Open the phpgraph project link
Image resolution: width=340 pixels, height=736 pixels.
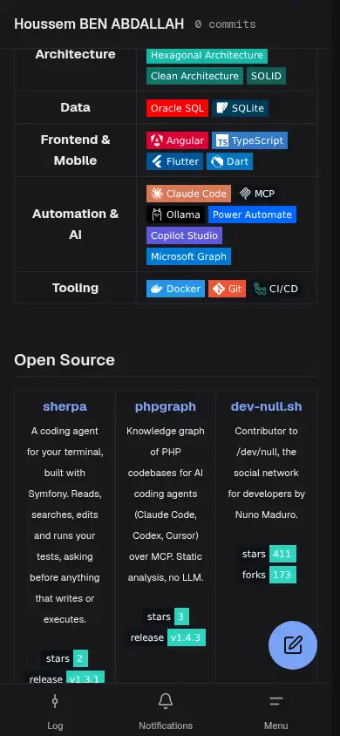click(166, 406)
